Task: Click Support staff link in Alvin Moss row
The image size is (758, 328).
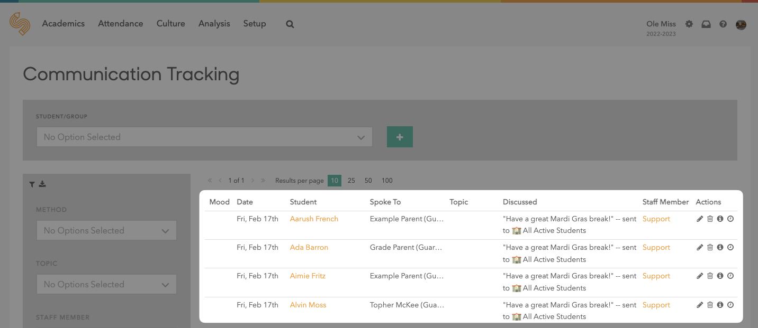Action: point(656,305)
